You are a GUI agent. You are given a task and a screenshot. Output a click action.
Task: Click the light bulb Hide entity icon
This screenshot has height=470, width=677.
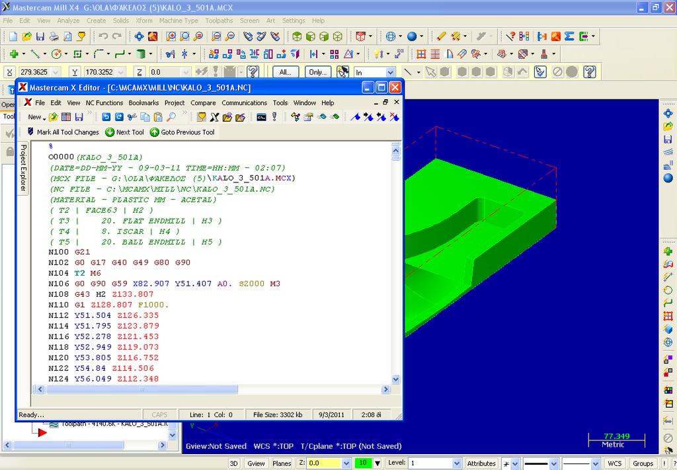pos(378,54)
